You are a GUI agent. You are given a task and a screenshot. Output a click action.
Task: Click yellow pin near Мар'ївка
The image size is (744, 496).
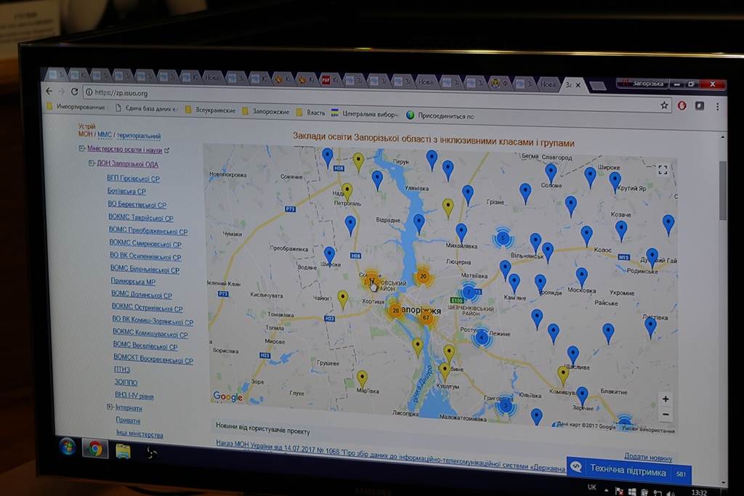pyautogui.click(x=362, y=380)
